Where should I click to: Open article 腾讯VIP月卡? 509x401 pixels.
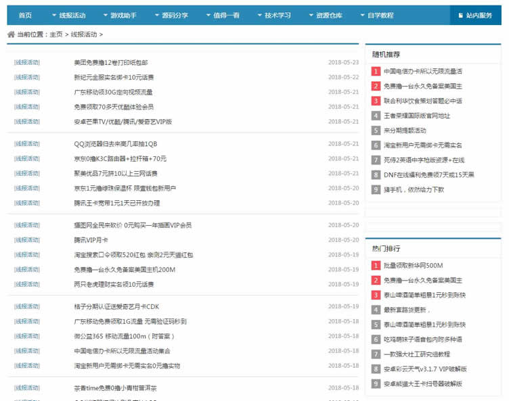coord(91,240)
